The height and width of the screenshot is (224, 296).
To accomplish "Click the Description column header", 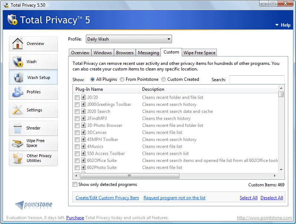I will click(209, 89).
